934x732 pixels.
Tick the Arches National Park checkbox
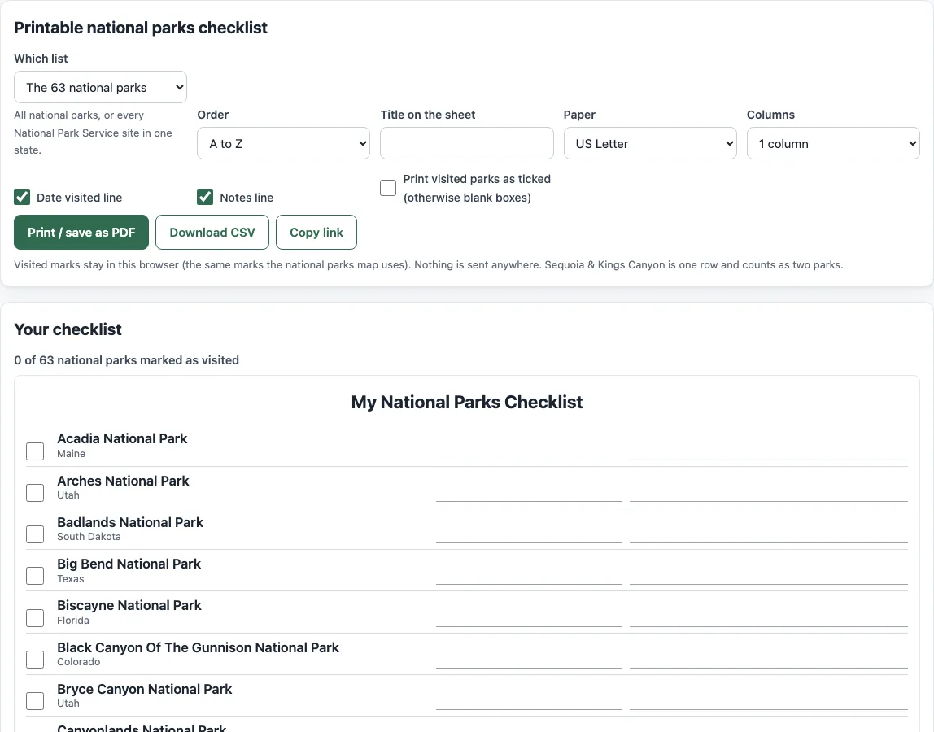[x=35, y=493]
